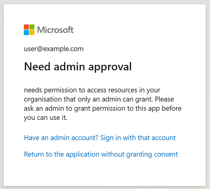Click the yellow square in Microsoft logo
This screenshot has height=189, width=210.
(x=32, y=33)
